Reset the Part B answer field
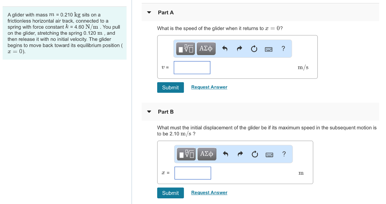The height and width of the screenshot is (204, 386). [255, 154]
